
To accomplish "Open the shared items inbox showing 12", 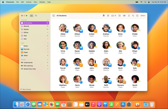I will (x=114, y=16).
